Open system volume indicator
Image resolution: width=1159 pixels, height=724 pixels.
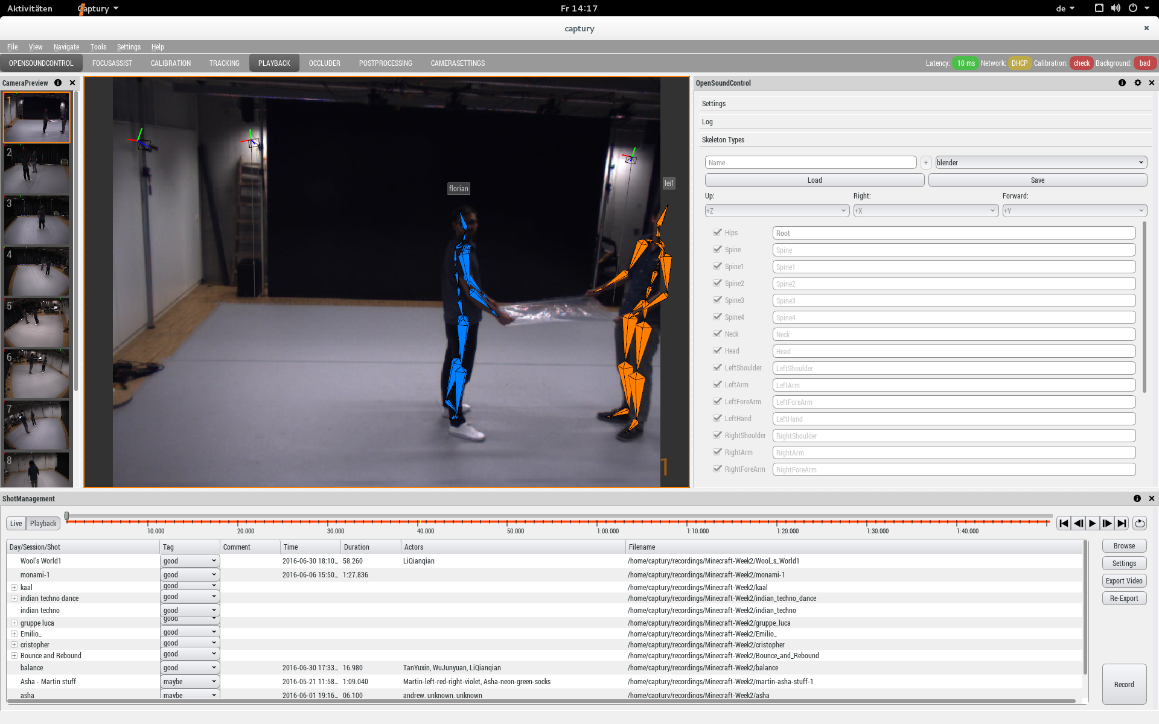pos(1116,8)
